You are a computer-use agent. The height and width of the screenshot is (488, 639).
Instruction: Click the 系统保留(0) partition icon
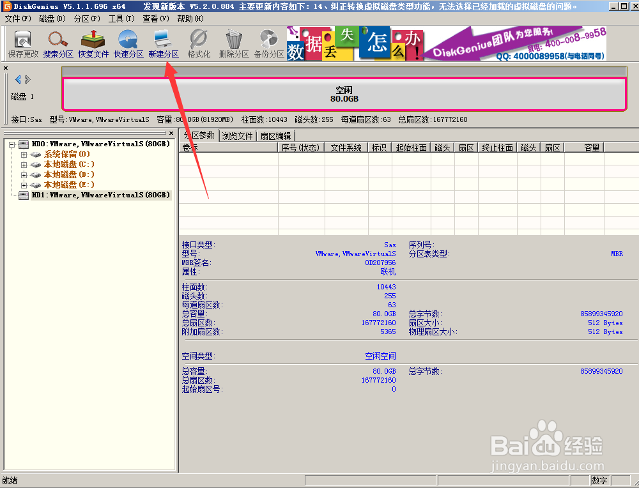(x=35, y=155)
